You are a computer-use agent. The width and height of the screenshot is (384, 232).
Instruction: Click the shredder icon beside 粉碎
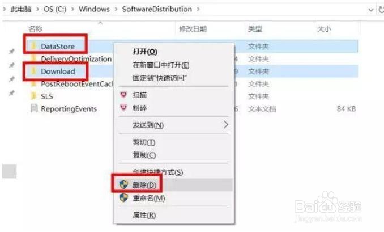point(123,107)
